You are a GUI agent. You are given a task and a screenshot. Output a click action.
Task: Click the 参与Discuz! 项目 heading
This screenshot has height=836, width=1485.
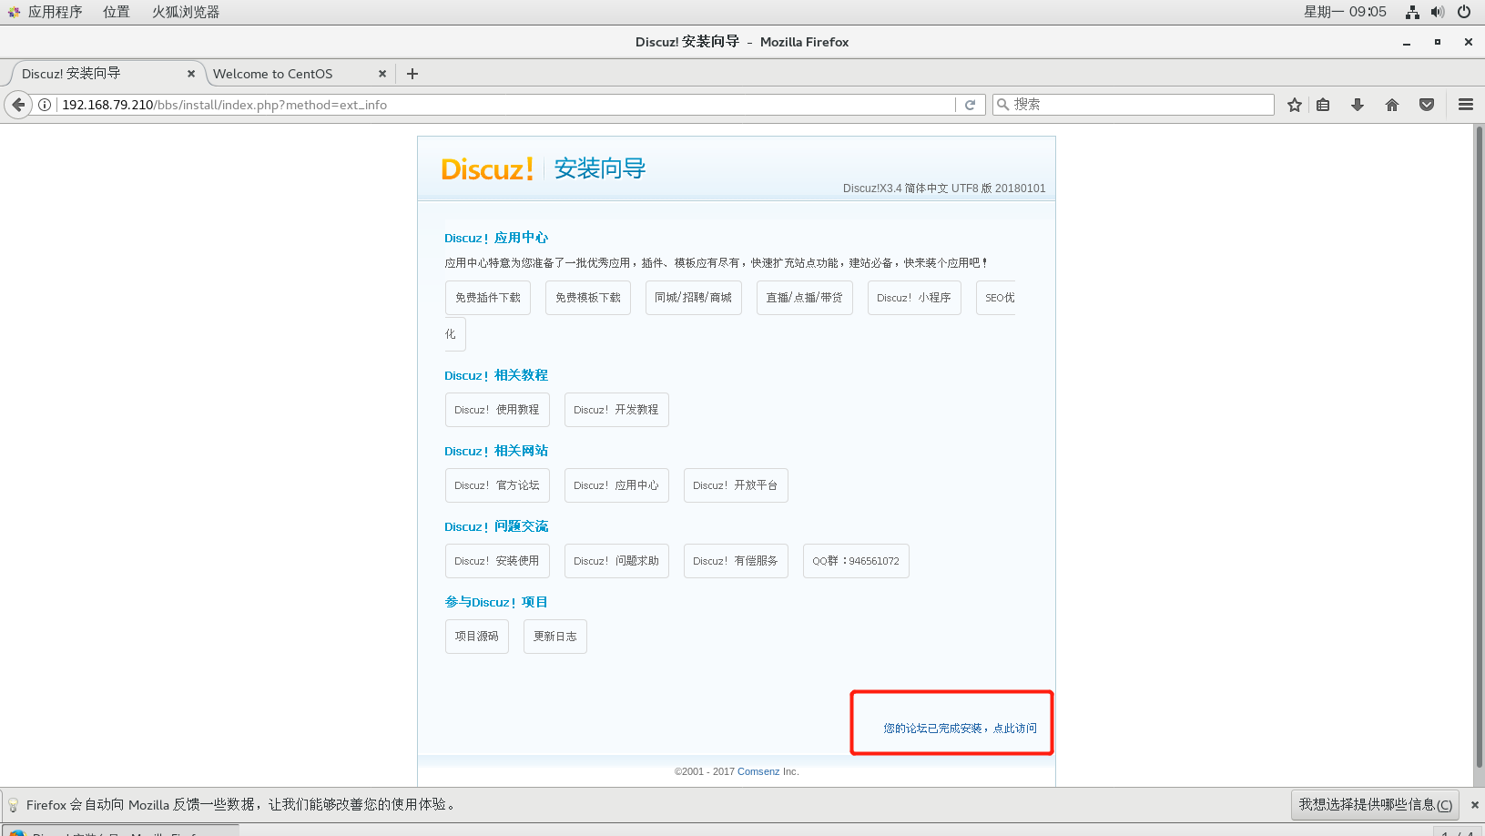coord(496,602)
